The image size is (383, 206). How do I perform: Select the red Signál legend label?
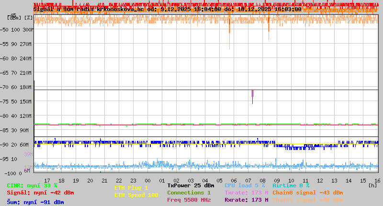(x=40, y=193)
